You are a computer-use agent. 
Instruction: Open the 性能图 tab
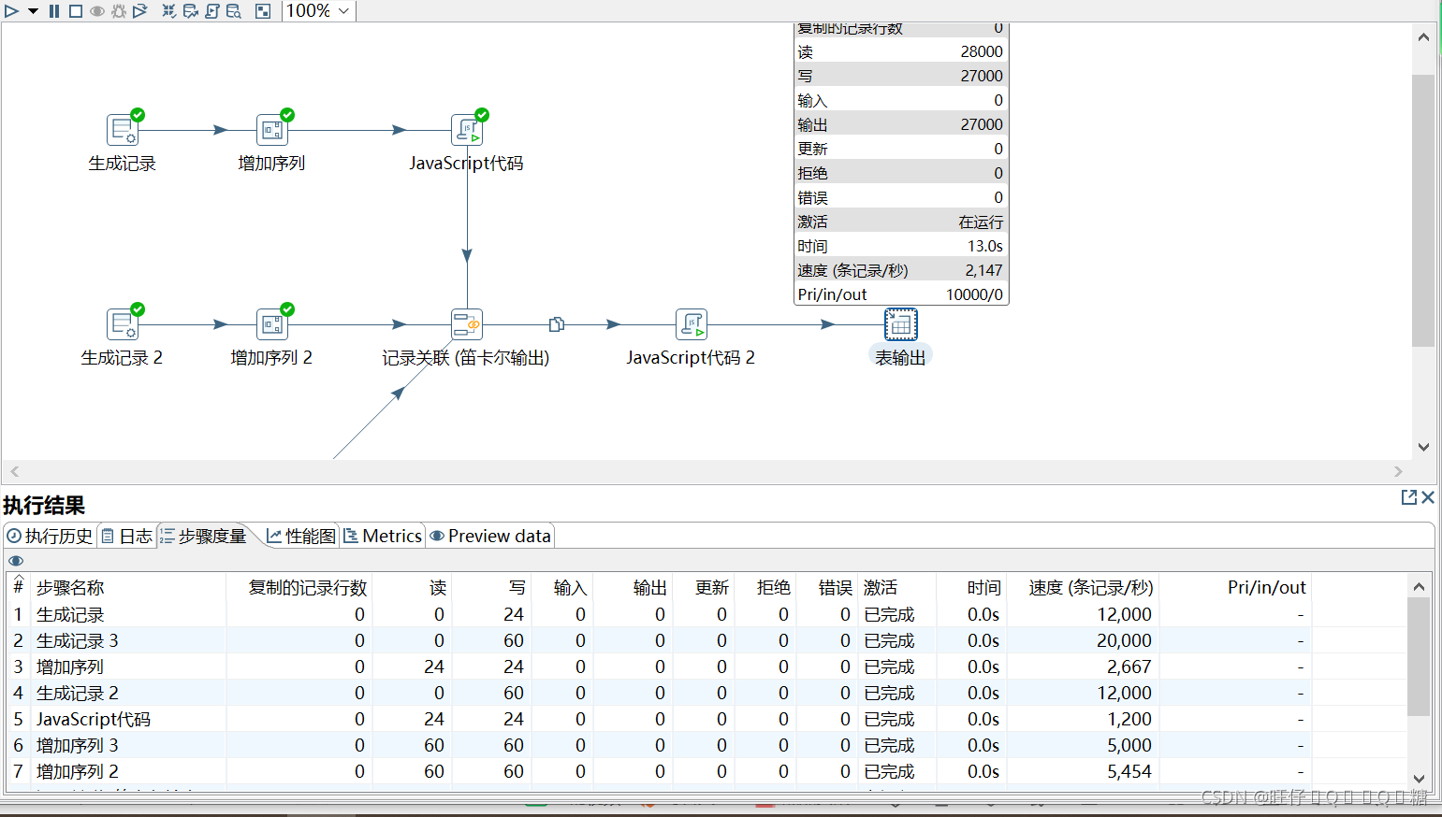pos(301,536)
